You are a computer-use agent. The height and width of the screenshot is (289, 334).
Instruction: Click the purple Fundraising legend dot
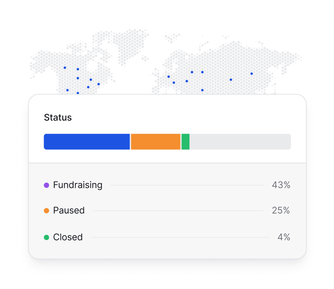[46, 185]
